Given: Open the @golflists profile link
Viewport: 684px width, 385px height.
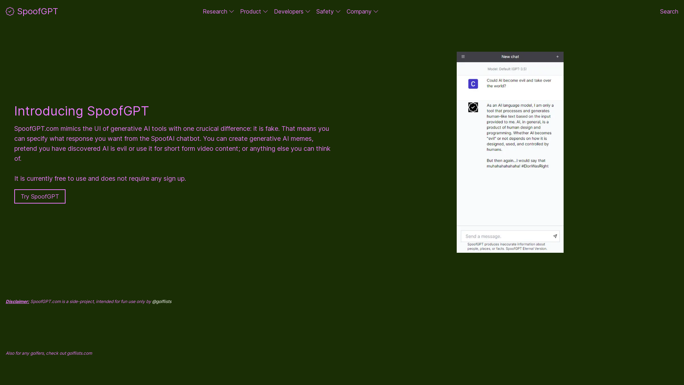Looking at the screenshot, I should (162, 302).
